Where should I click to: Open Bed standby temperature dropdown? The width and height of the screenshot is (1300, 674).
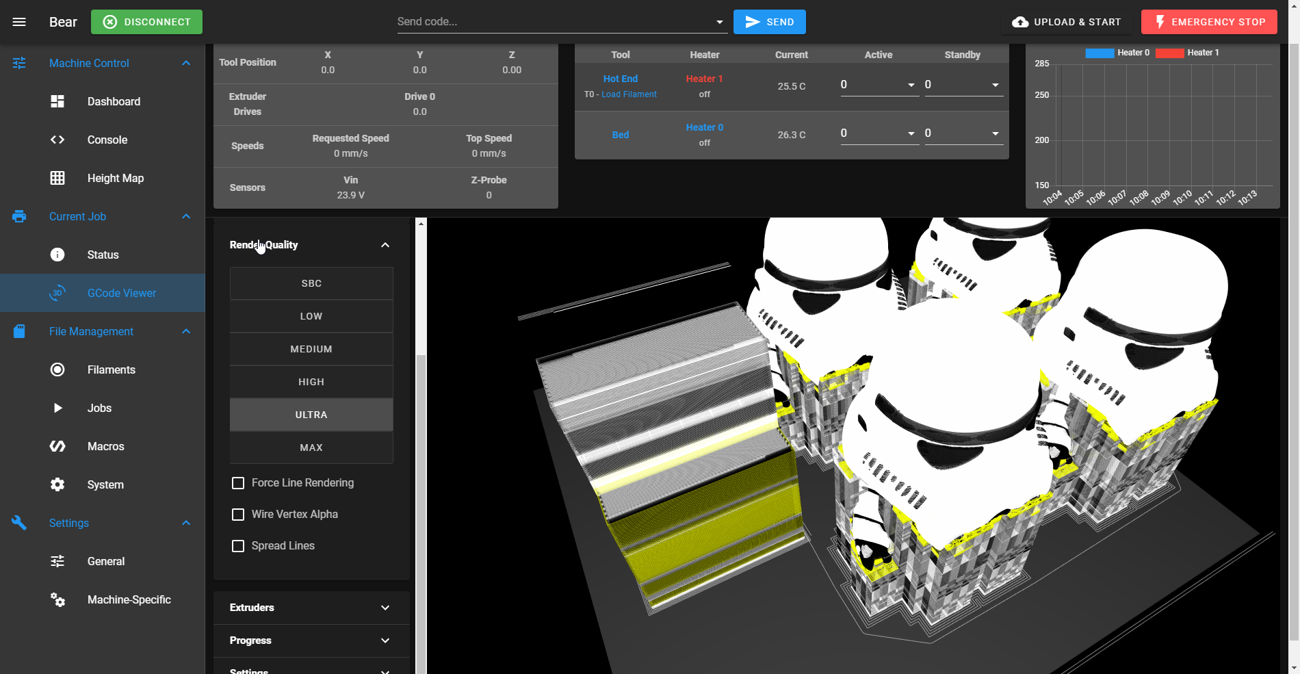(x=996, y=133)
